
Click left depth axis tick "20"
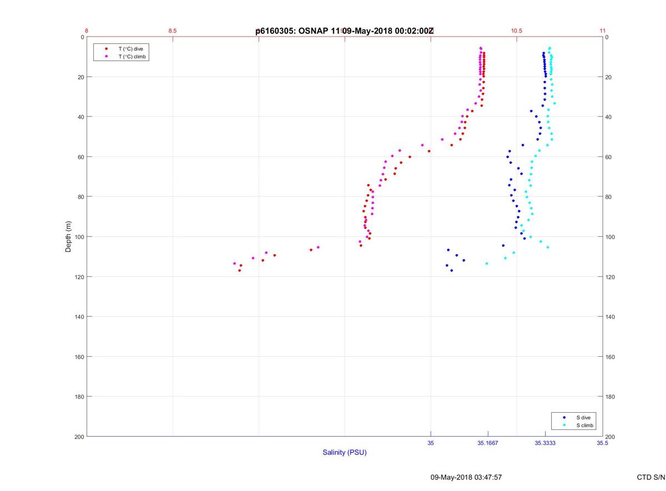point(80,77)
